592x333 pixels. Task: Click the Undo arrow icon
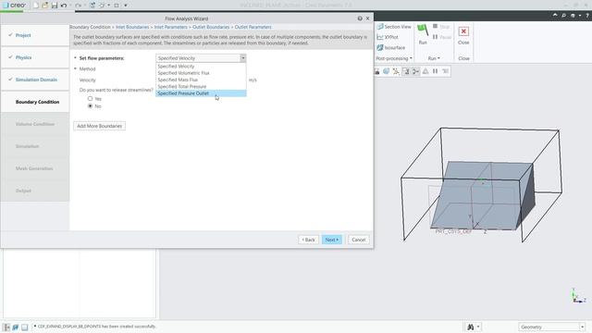[x=64, y=6]
